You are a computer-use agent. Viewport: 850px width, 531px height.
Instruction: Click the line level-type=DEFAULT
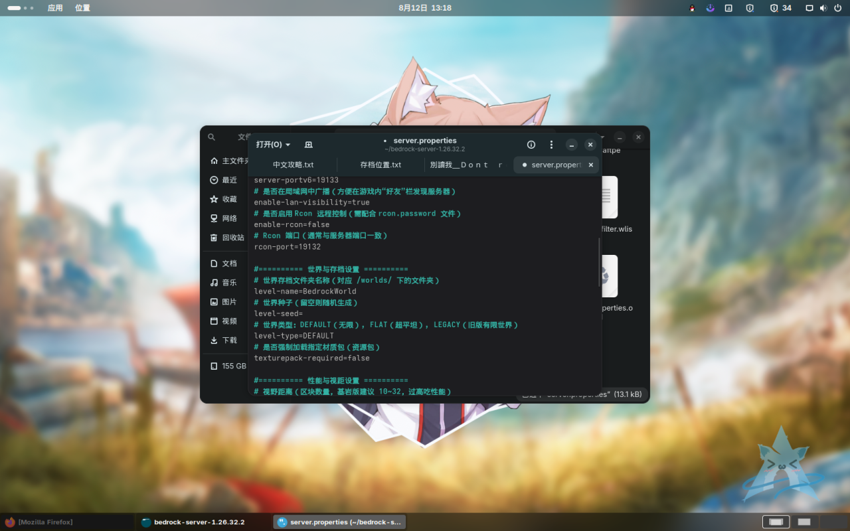click(294, 336)
